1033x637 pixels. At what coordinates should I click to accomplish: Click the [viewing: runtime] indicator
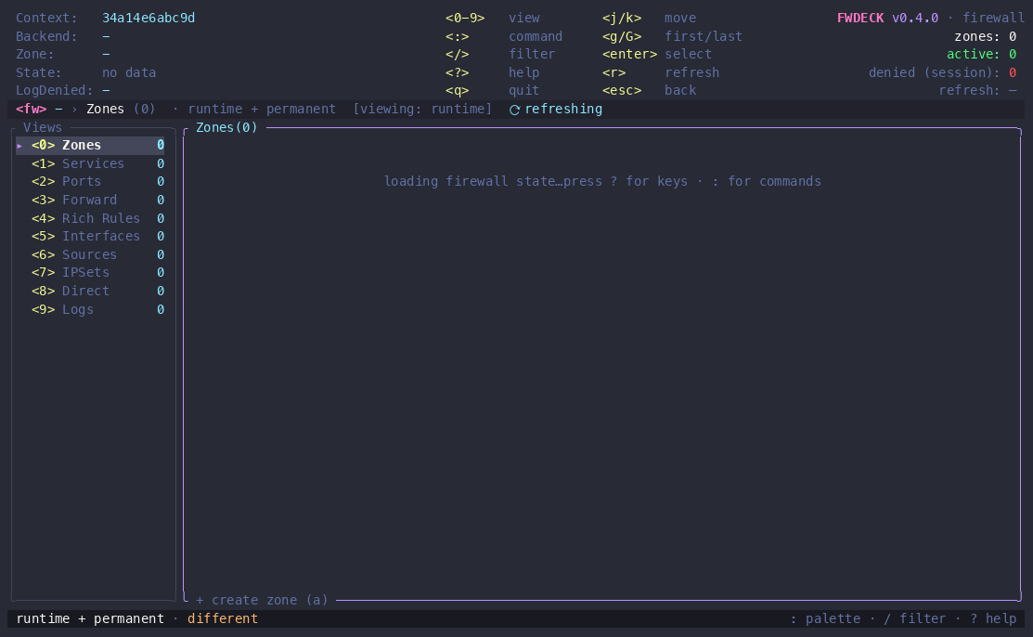point(422,109)
